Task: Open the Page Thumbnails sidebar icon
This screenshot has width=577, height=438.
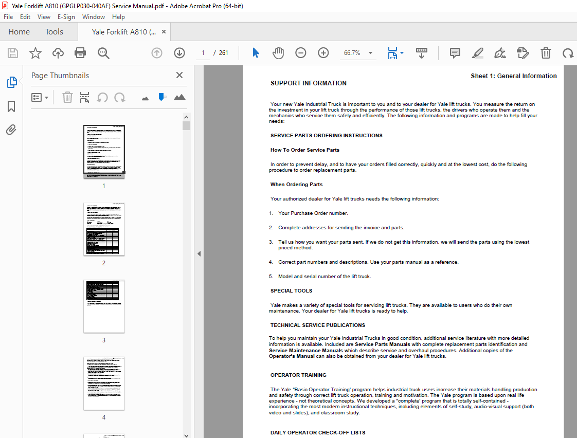Action: (12, 82)
